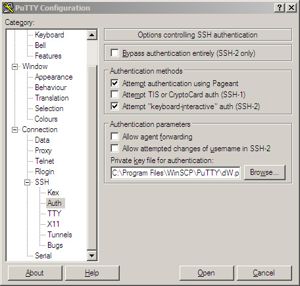
Task: Open Kex settings
Action: [x=53, y=193]
